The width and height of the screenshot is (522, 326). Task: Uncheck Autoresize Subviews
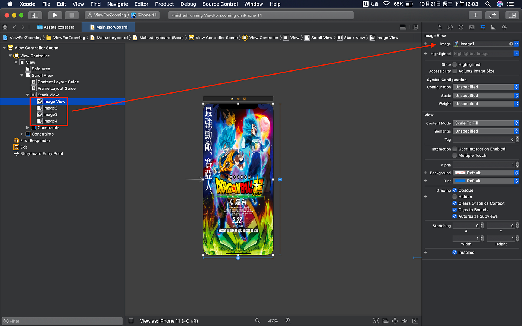[x=455, y=216]
